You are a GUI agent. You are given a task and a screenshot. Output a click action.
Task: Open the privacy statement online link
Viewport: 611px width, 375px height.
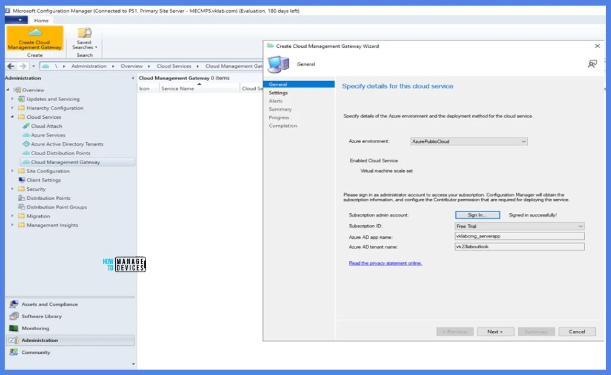(x=386, y=263)
